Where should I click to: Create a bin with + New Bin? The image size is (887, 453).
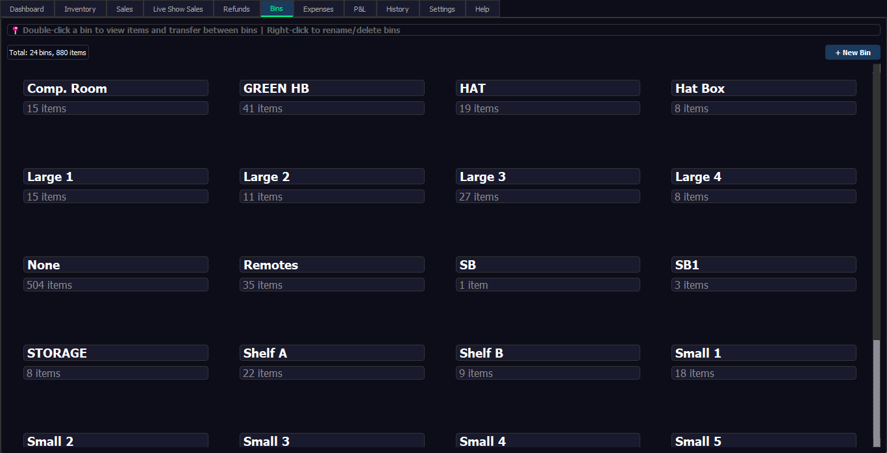tap(853, 53)
